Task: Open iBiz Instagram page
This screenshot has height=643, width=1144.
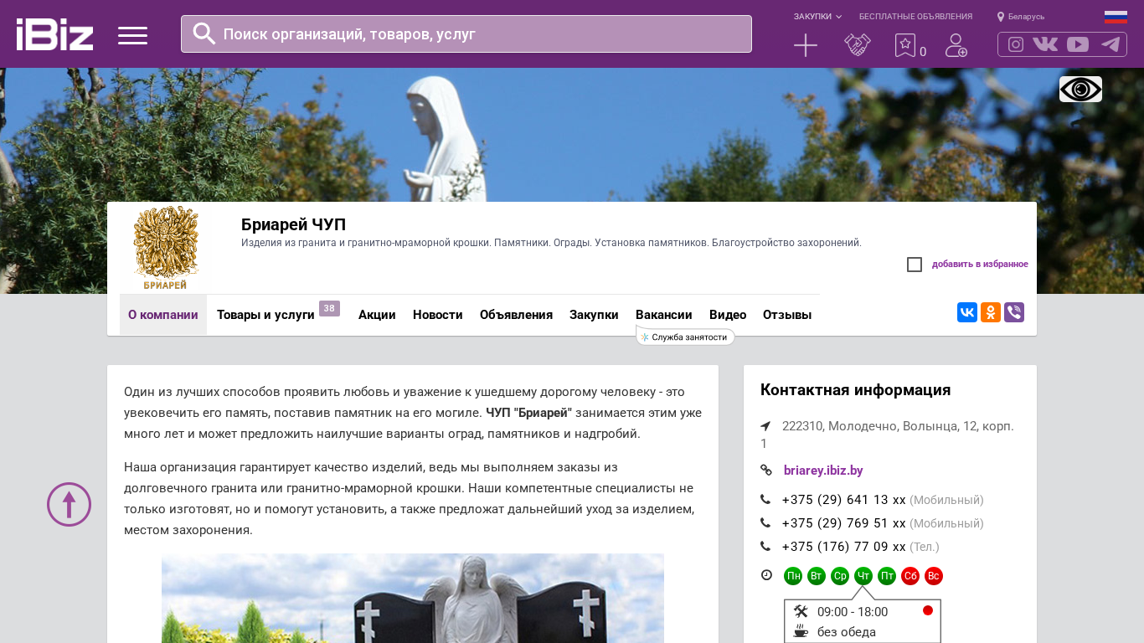Action: tap(1016, 44)
